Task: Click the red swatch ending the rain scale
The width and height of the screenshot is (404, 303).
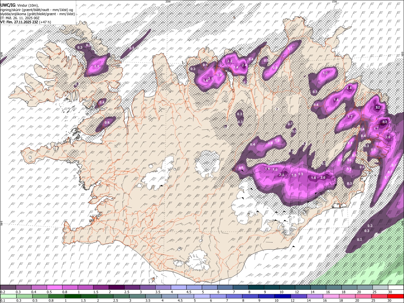Action: (x=395, y=296)
